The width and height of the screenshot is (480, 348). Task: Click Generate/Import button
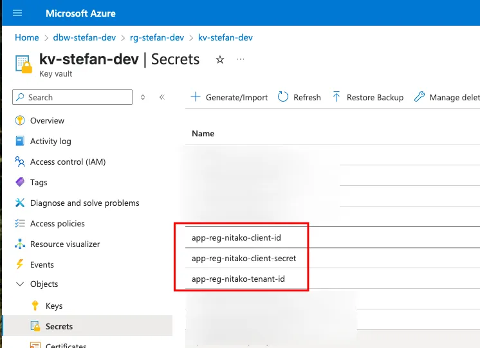click(x=230, y=97)
